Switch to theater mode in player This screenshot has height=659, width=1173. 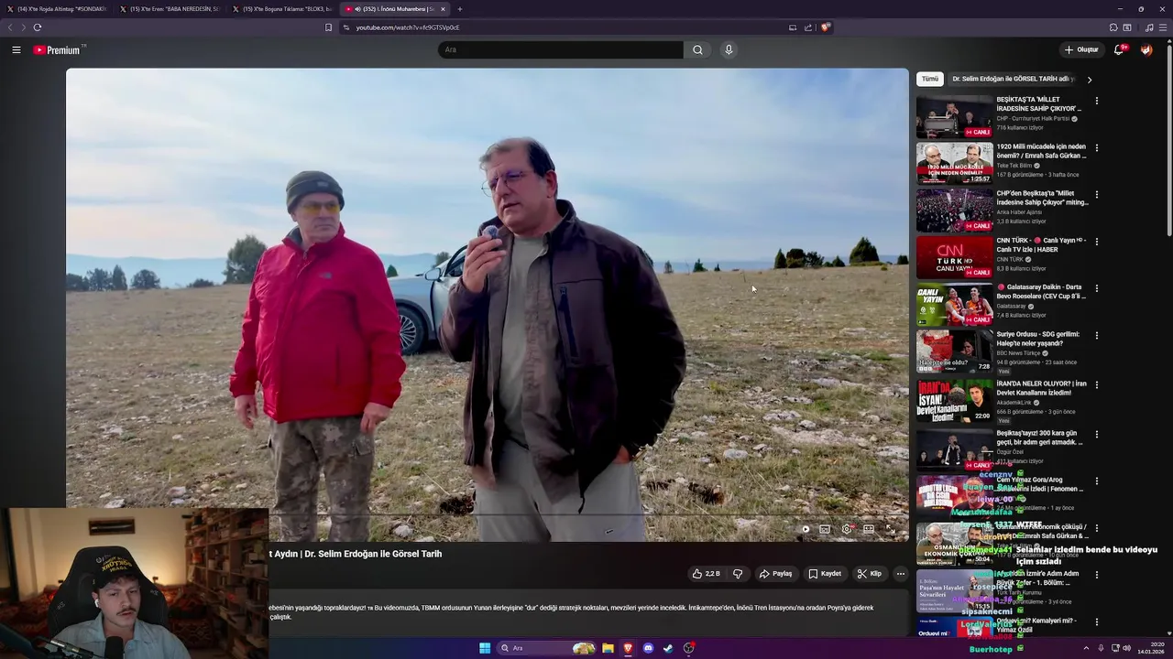tap(869, 529)
